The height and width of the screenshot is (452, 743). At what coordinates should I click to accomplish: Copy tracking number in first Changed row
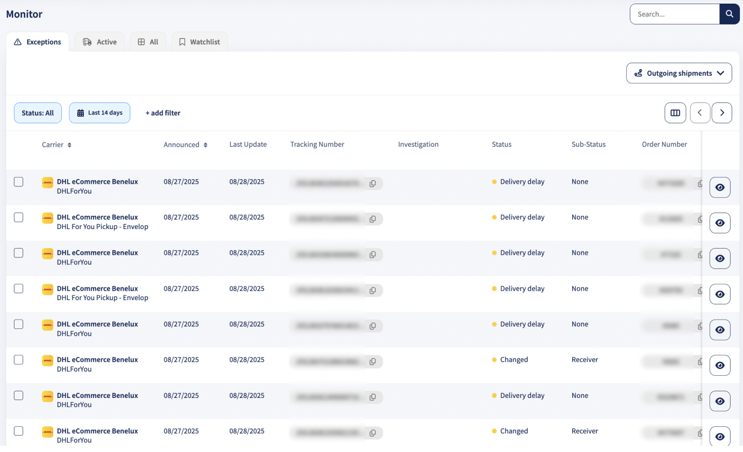tap(373, 361)
